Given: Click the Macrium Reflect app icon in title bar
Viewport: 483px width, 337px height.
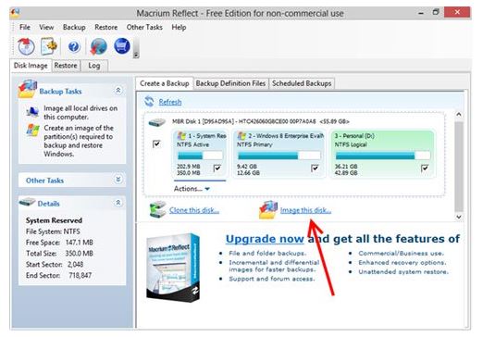Looking at the screenshot, I should 15,12.
